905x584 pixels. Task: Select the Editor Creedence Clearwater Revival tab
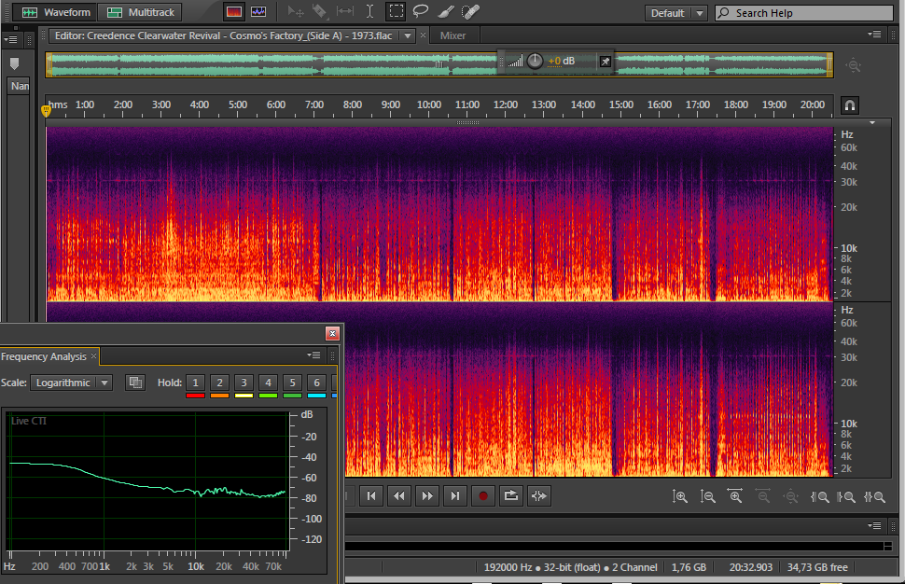coord(223,35)
